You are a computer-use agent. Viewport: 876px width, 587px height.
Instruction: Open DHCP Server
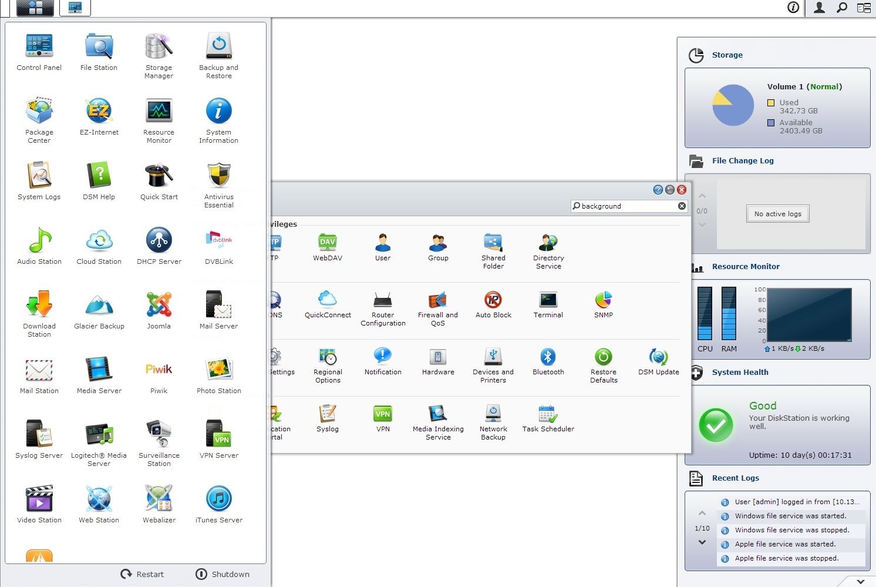(x=159, y=246)
